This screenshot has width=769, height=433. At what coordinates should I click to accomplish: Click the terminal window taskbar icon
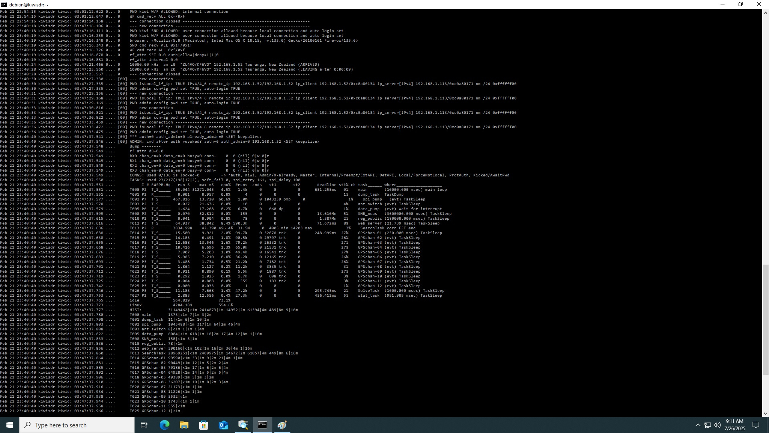click(262, 425)
